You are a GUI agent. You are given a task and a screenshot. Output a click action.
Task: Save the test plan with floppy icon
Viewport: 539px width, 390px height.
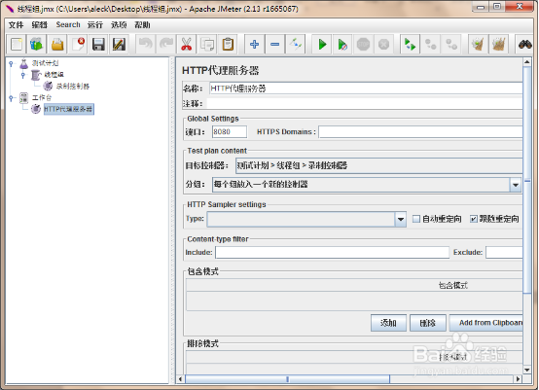(x=98, y=45)
